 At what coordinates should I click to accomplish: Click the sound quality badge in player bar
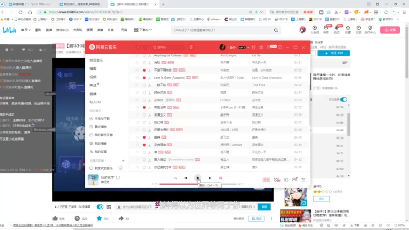[266, 180]
